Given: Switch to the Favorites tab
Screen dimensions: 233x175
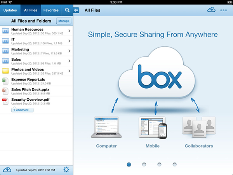Looking at the screenshot, I should [x=51, y=10].
